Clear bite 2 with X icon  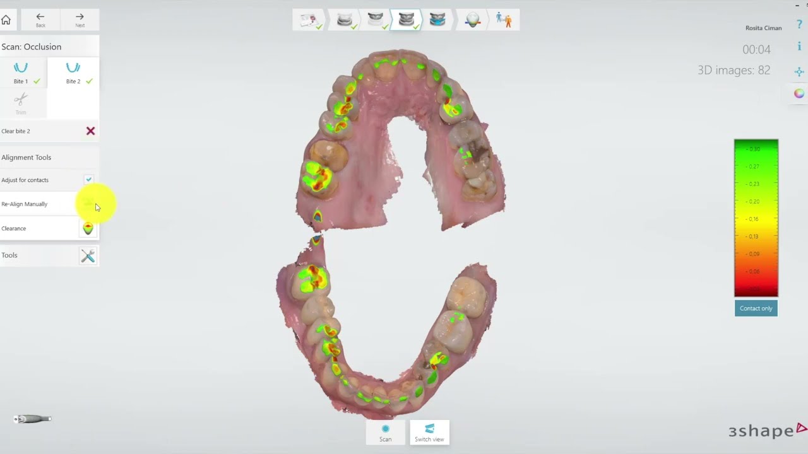click(90, 131)
